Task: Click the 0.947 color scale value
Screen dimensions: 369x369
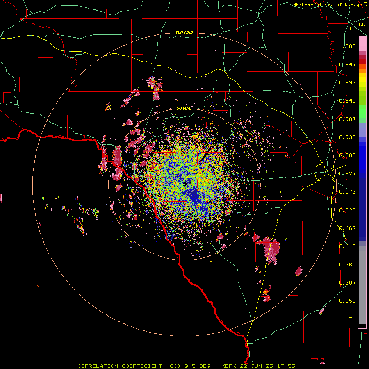Action: pyautogui.click(x=347, y=64)
